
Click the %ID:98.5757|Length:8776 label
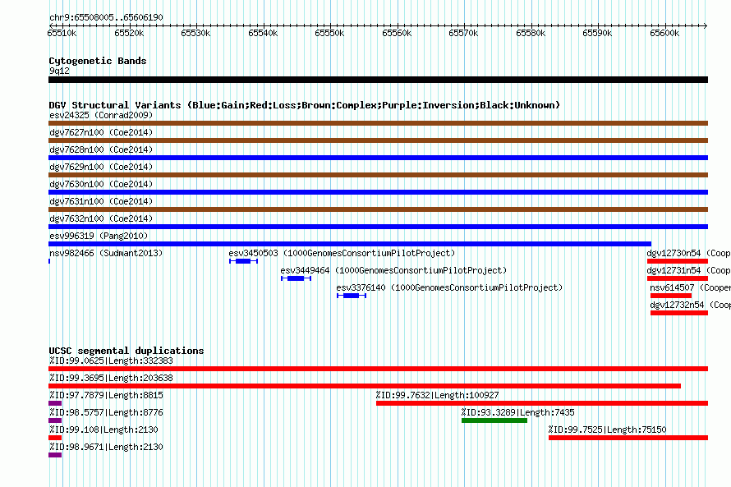[x=106, y=412]
